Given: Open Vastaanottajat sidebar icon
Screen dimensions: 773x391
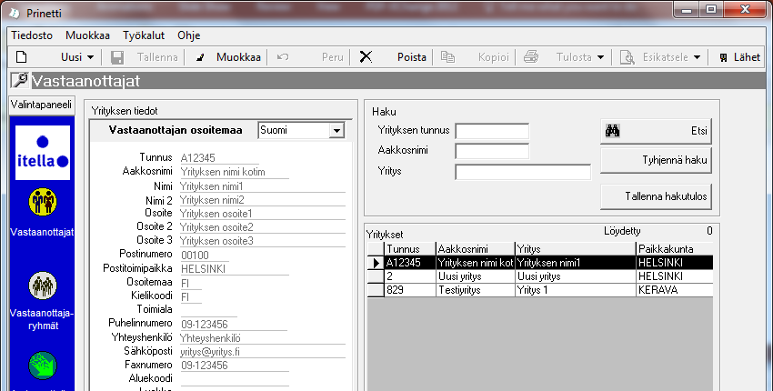Looking at the screenshot, I should pos(43,202).
